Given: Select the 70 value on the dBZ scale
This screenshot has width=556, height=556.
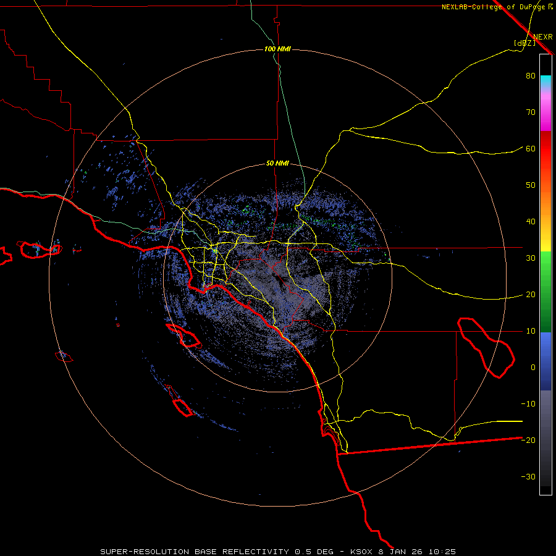Looking at the screenshot, I should [x=531, y=112].
